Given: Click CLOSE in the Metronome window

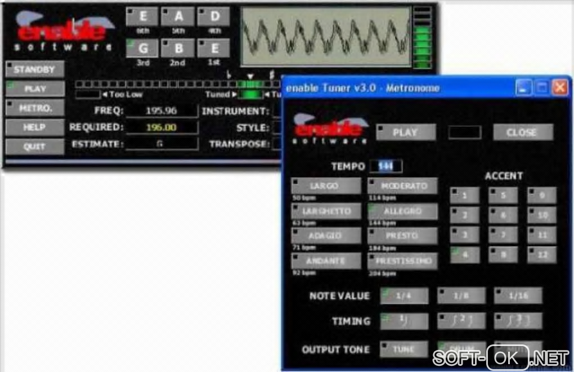Looking at the screenshot, I should pos(523,132).
